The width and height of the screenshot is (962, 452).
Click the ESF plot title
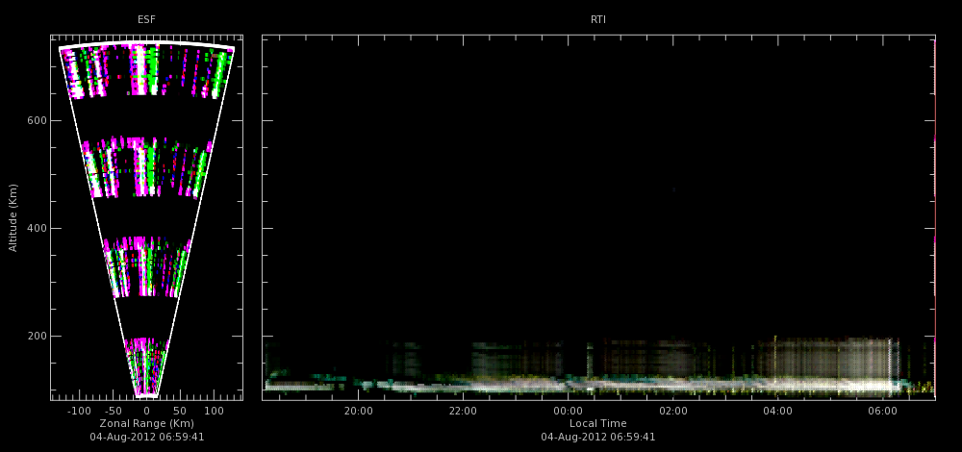(x=146, y=20)
